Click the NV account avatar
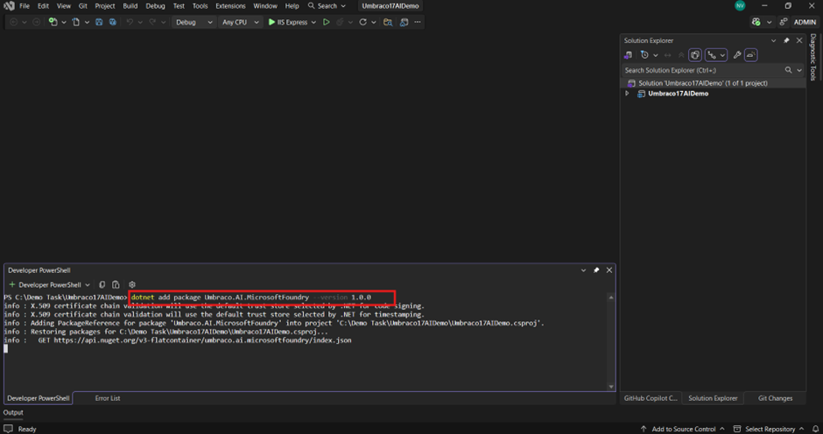This screenshot has width=823, height=434. (x=740, y=6)
